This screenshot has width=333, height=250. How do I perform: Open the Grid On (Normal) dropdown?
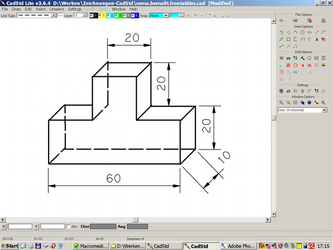point(324,110)
